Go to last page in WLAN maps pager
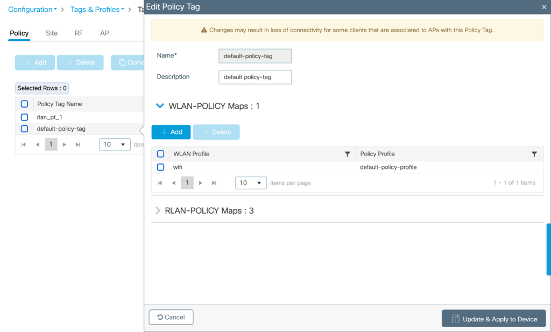551x332 pixels. [214, 183]
